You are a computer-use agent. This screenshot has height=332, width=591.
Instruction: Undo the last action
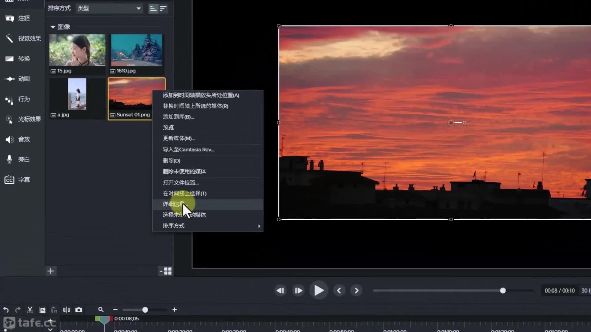(x=6, y=310)
